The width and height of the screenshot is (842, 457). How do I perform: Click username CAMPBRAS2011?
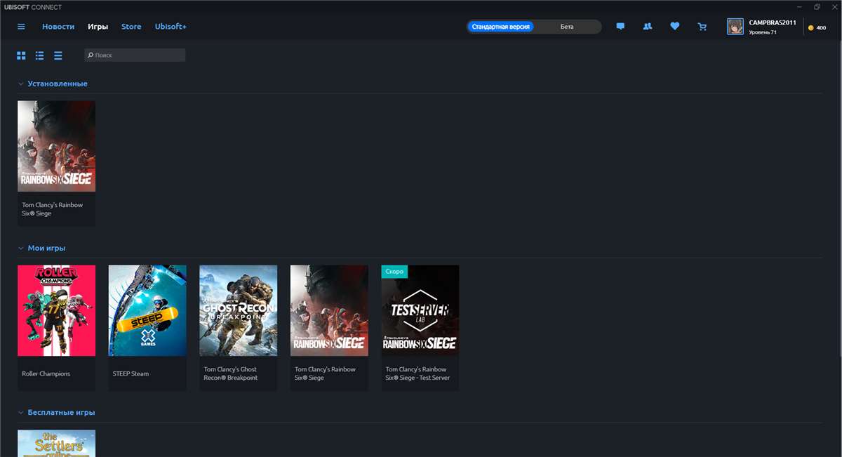click(773, 22)
